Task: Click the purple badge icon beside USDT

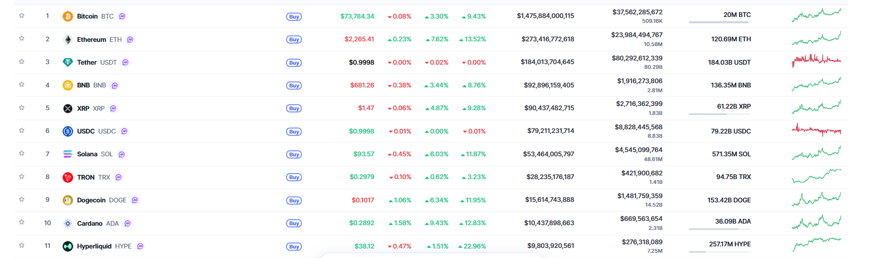Action: point(126,63)
